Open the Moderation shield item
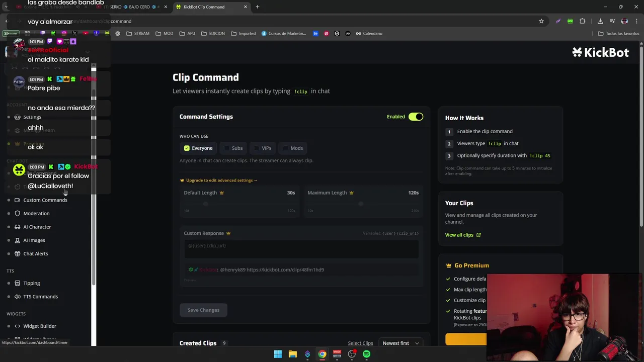 pyautogui.click(x=36, y=213)
